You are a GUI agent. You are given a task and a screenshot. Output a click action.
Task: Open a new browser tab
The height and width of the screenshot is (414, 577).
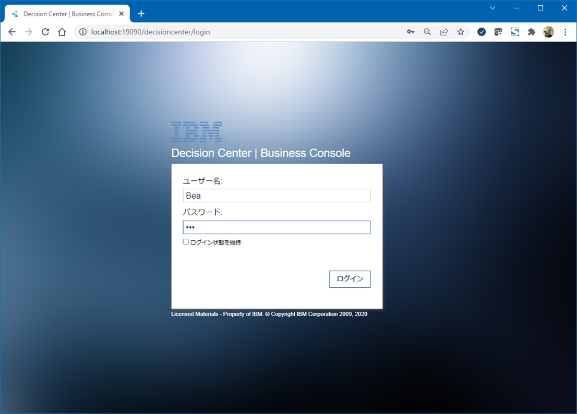(x=141, y=14)
